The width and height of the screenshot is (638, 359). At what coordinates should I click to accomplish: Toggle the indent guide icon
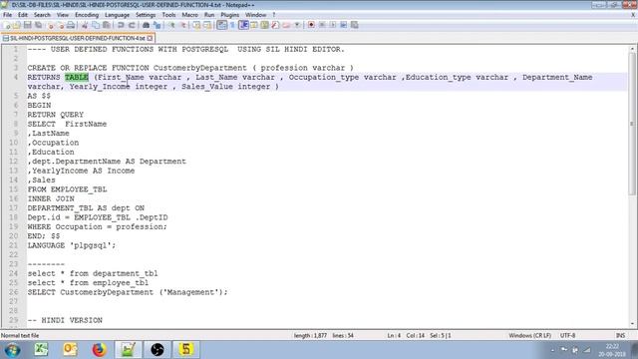click(x=243, y=25)
